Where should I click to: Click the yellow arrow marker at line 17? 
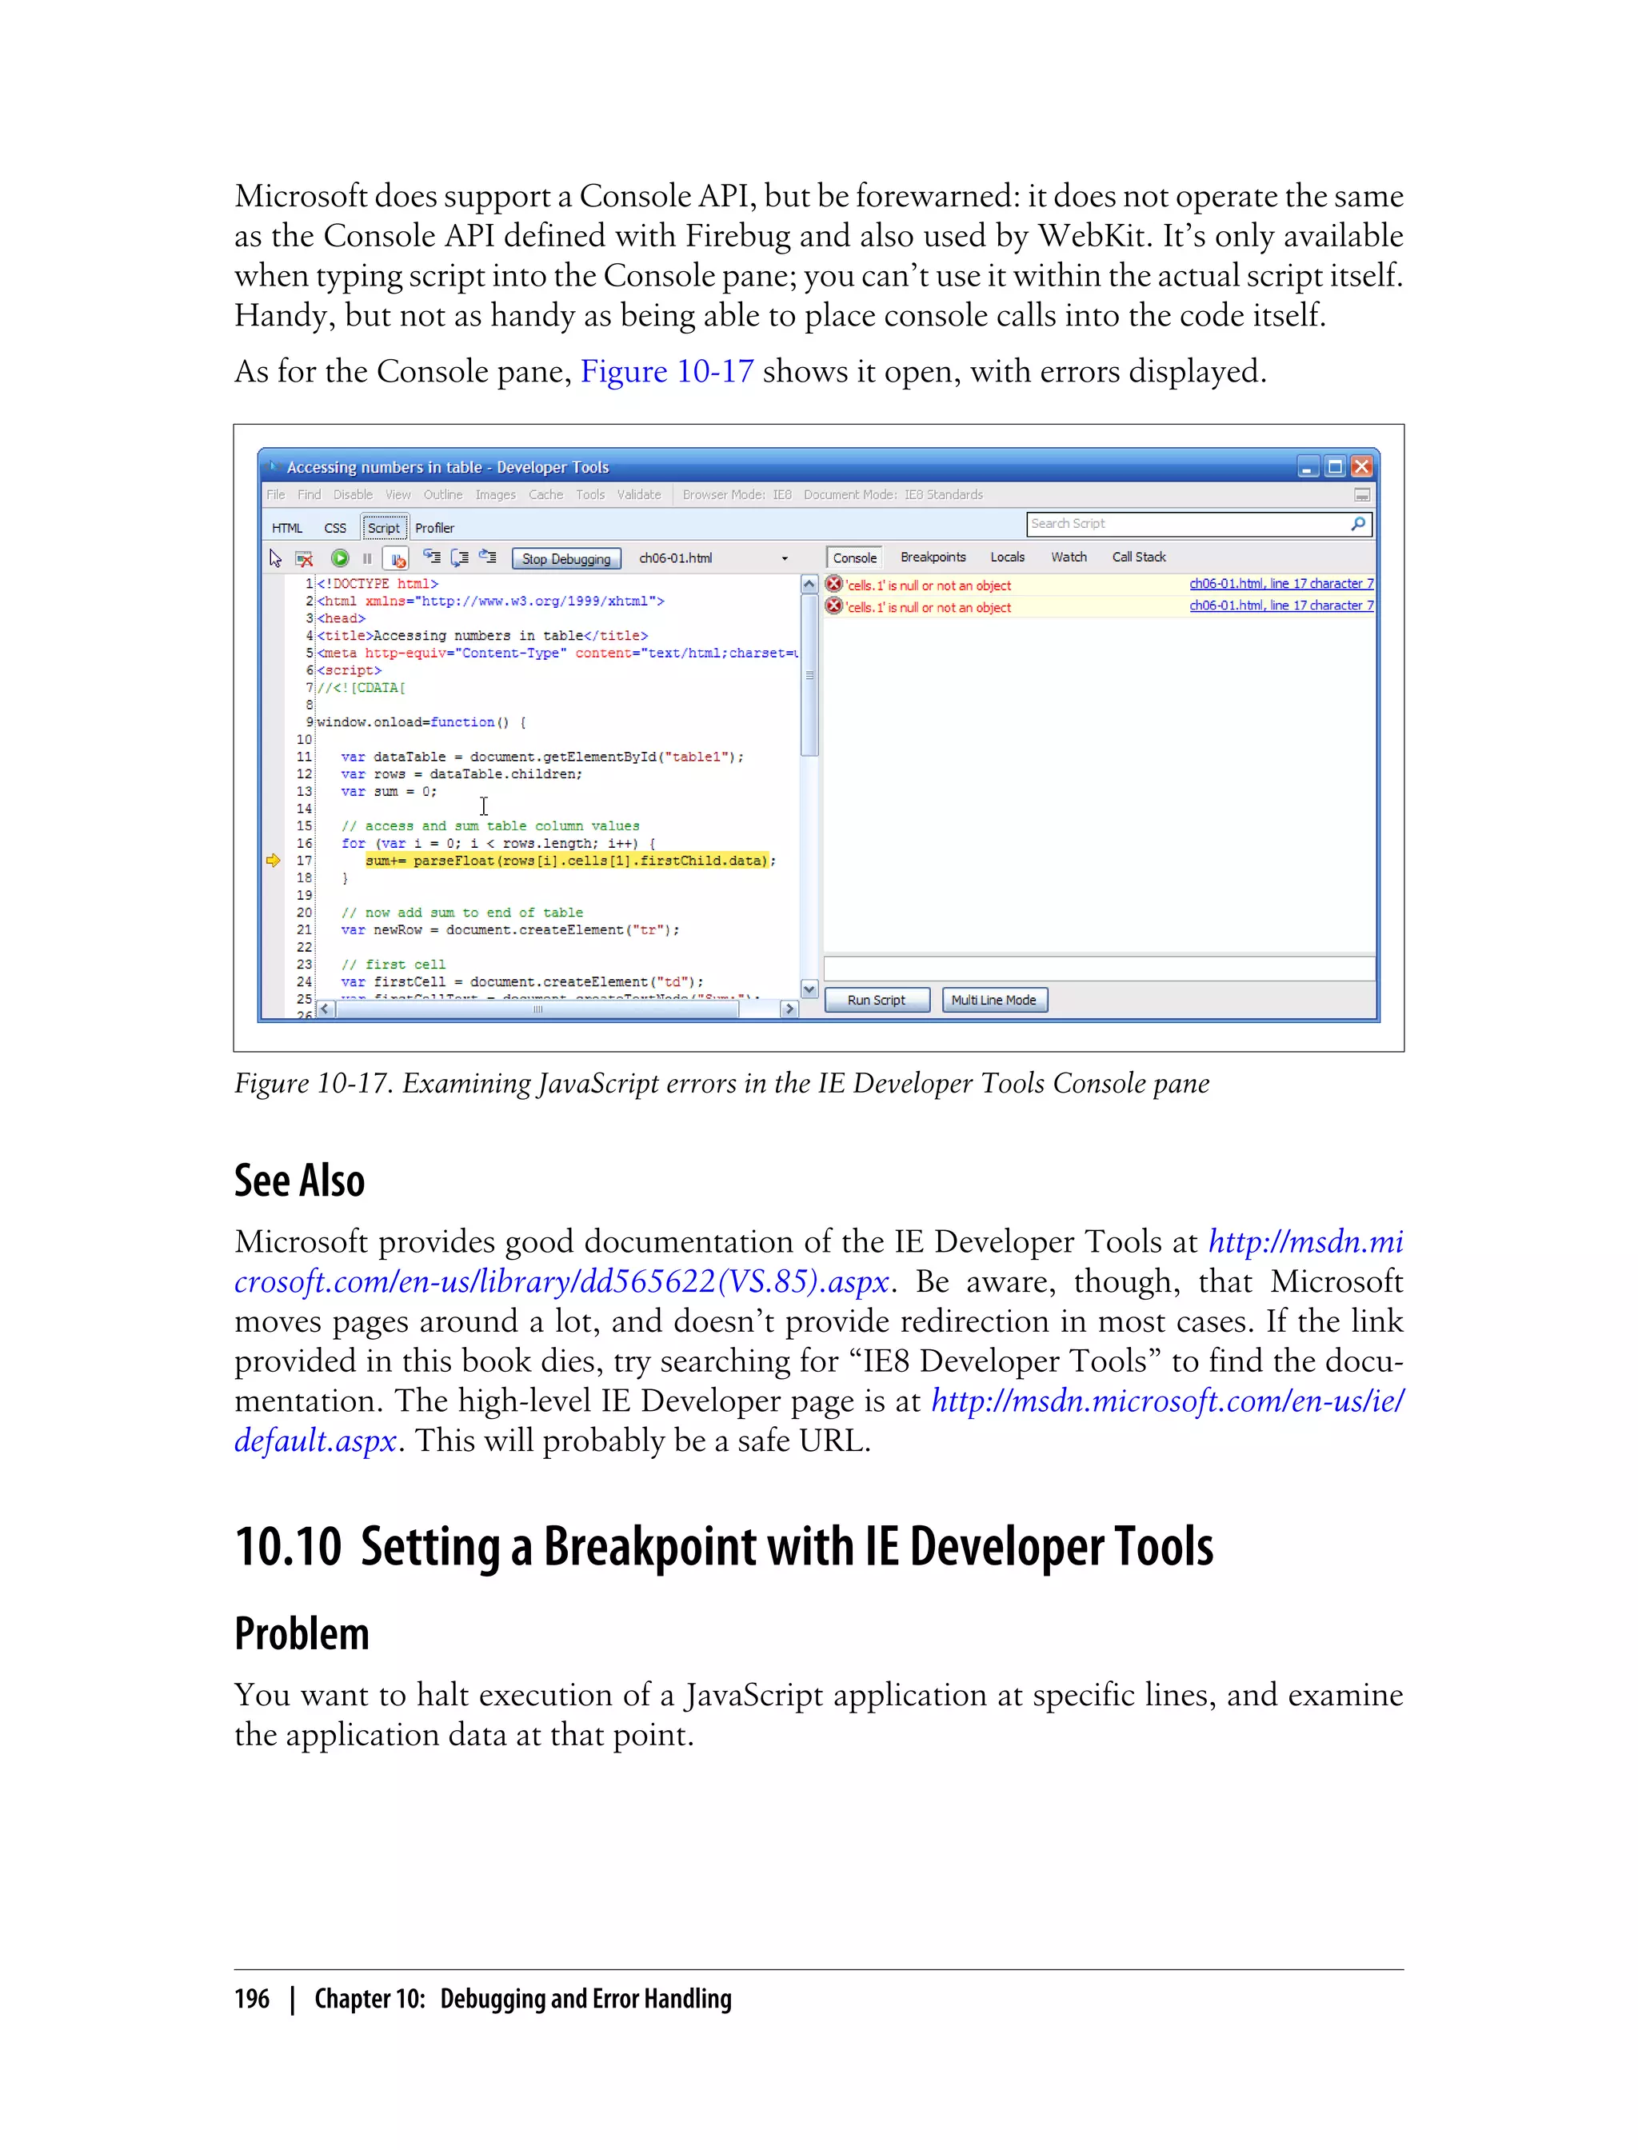pyautogui.click(x=273, y=860)
